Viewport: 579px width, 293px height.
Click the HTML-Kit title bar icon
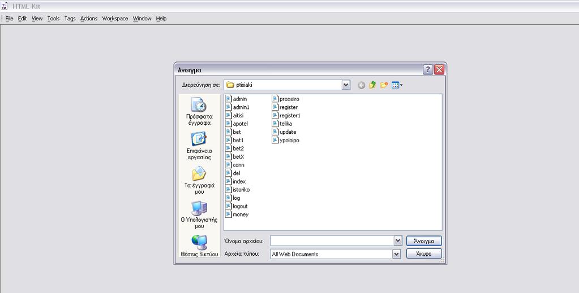[5, 6]
